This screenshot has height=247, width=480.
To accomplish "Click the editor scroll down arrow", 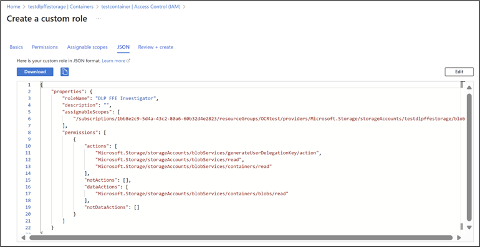I will 469,228.
